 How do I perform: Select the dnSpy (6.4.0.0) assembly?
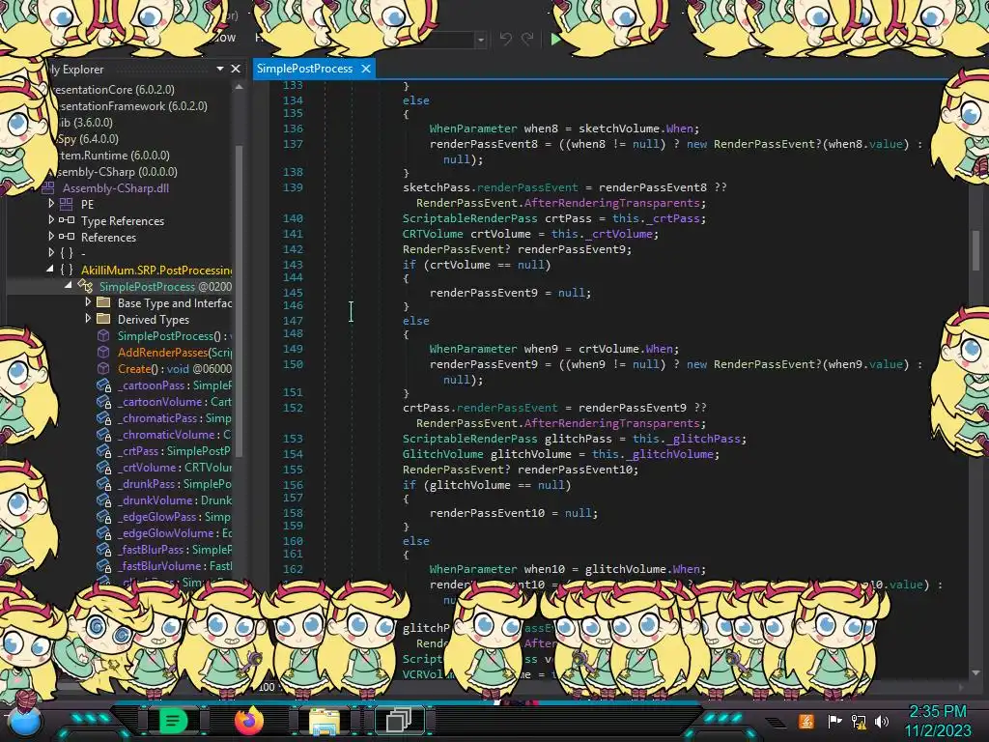coord(88,139)
